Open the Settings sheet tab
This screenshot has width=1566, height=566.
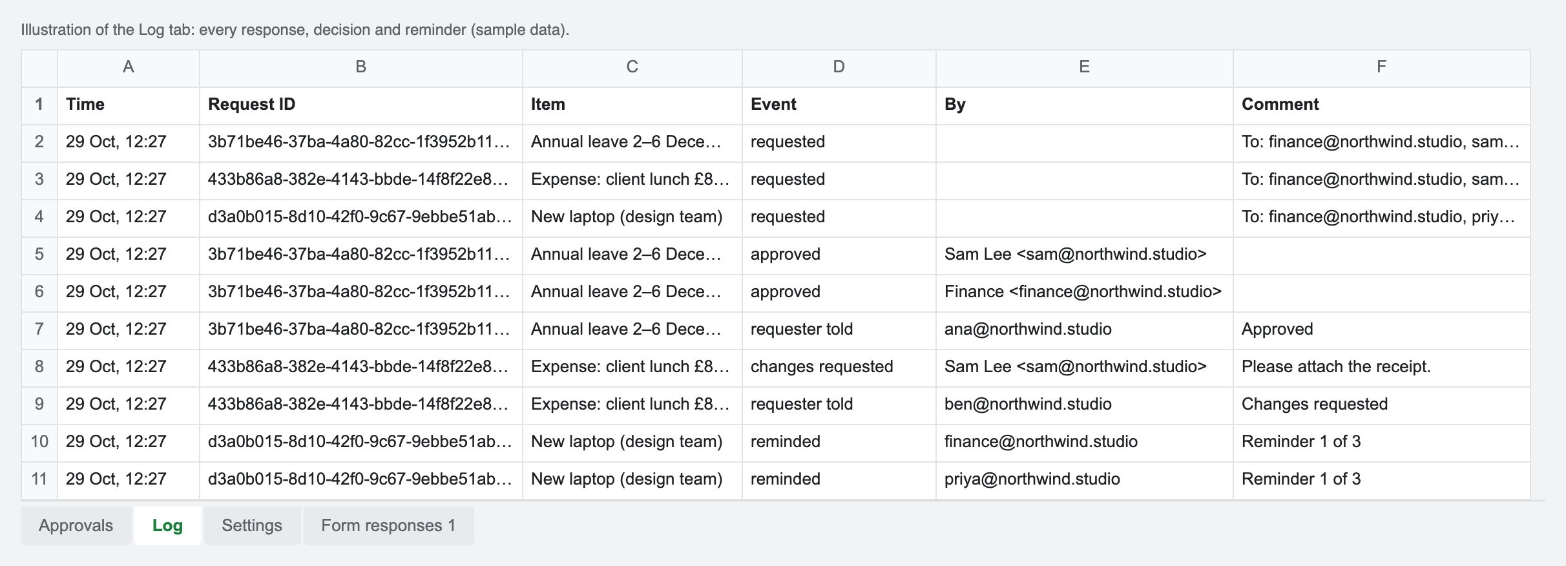[x=252, y=525]
